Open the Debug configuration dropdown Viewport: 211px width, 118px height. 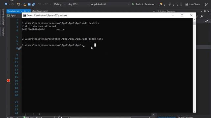(x=60, y=4)
